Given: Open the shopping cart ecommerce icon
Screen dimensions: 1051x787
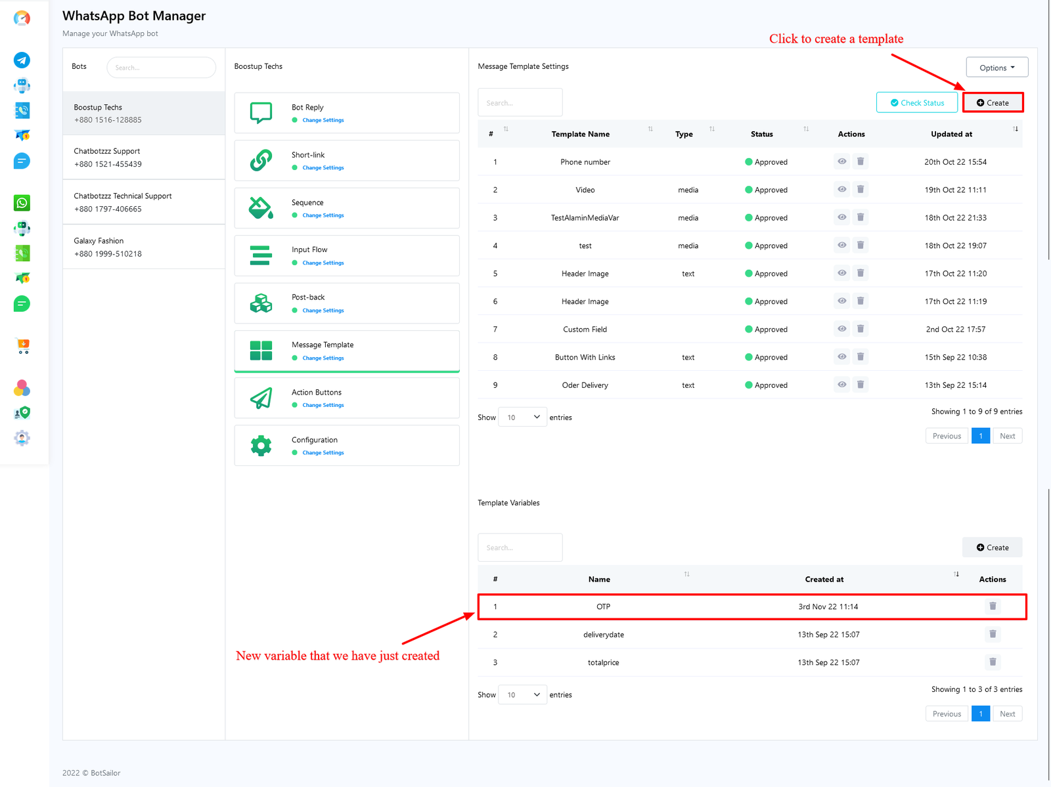Looking at the screenshot, I should click(23, 346).
